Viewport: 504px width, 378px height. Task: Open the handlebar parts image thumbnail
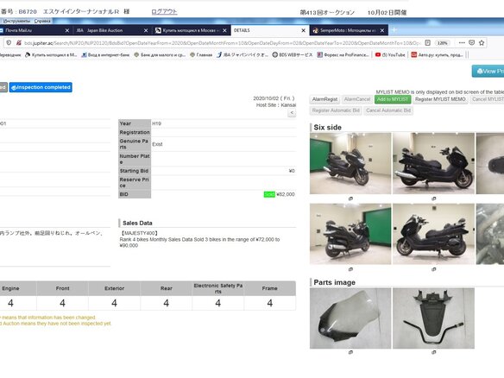[x=433, y=318]
